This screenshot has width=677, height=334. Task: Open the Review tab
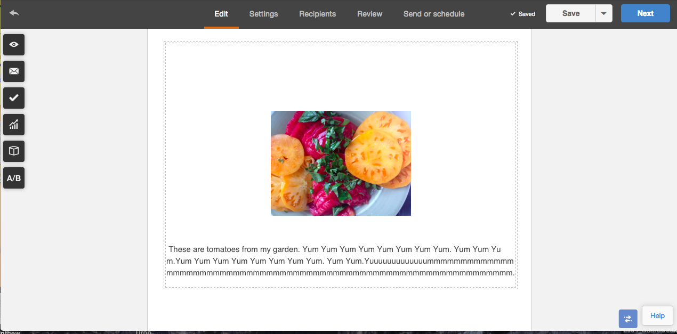[x=370, y=14]
